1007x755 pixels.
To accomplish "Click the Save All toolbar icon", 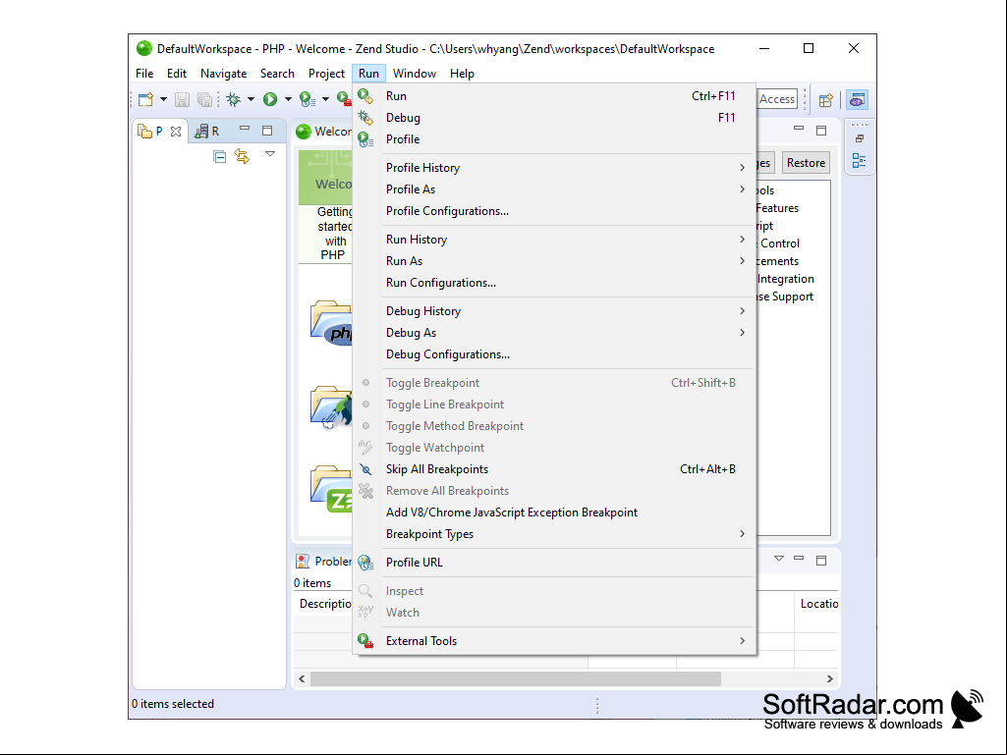I will pos(205,99).
